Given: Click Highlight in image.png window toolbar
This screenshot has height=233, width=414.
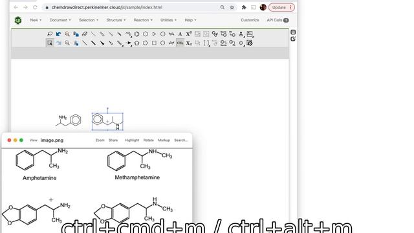Looking at the screenshot, I should 132,140.
